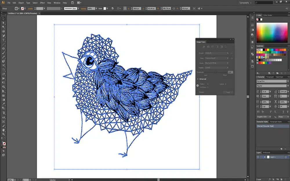Click the Recolor Artwork icon in control bar
Screen dimensions: 290x181
tap(112, 8)
